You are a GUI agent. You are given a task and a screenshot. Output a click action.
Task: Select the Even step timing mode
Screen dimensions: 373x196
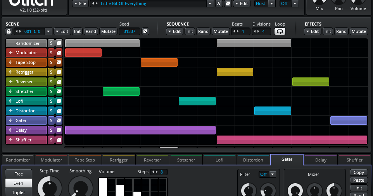point(19,183)
